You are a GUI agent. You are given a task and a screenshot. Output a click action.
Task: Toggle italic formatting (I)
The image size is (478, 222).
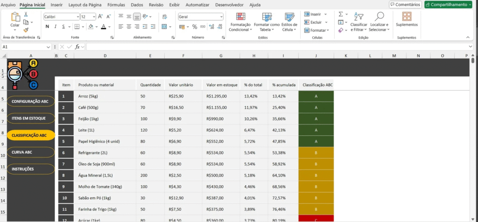(55, 27)
